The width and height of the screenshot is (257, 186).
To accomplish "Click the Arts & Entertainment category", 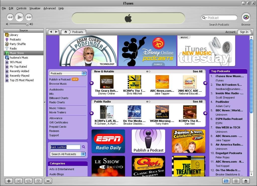I will pos(62,169).
